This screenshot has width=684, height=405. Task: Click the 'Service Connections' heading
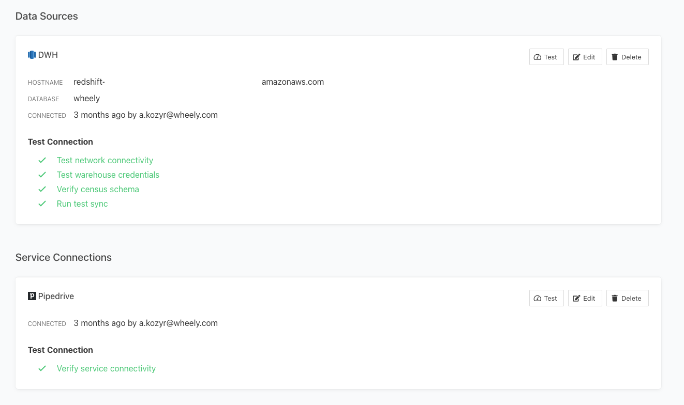[64, 257]
